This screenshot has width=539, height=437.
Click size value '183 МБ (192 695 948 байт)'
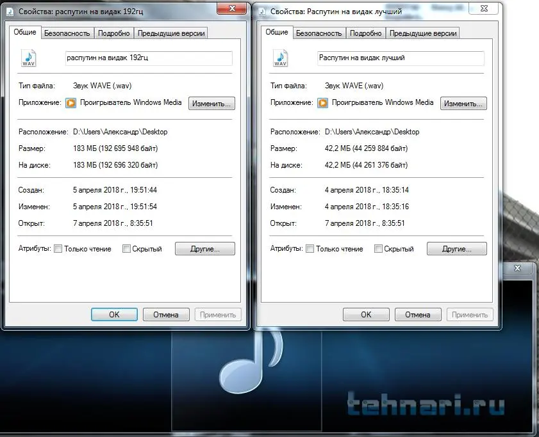click(x=115, y=148)
